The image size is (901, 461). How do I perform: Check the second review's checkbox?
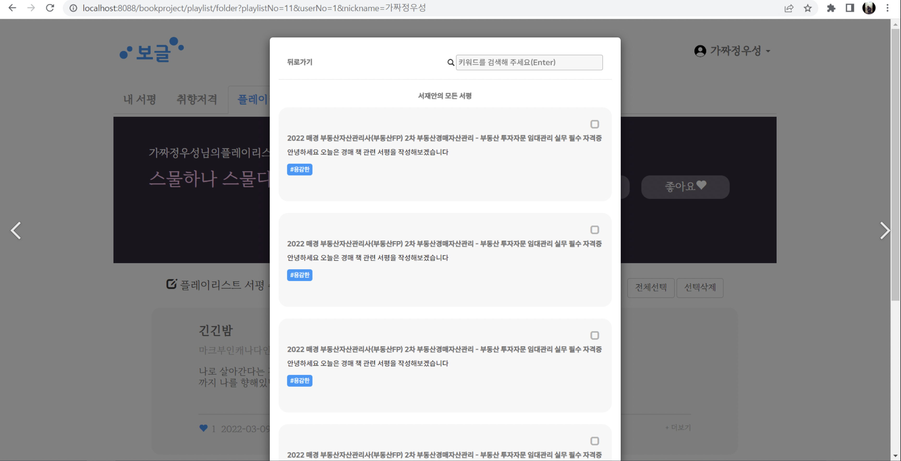[595, 230]
